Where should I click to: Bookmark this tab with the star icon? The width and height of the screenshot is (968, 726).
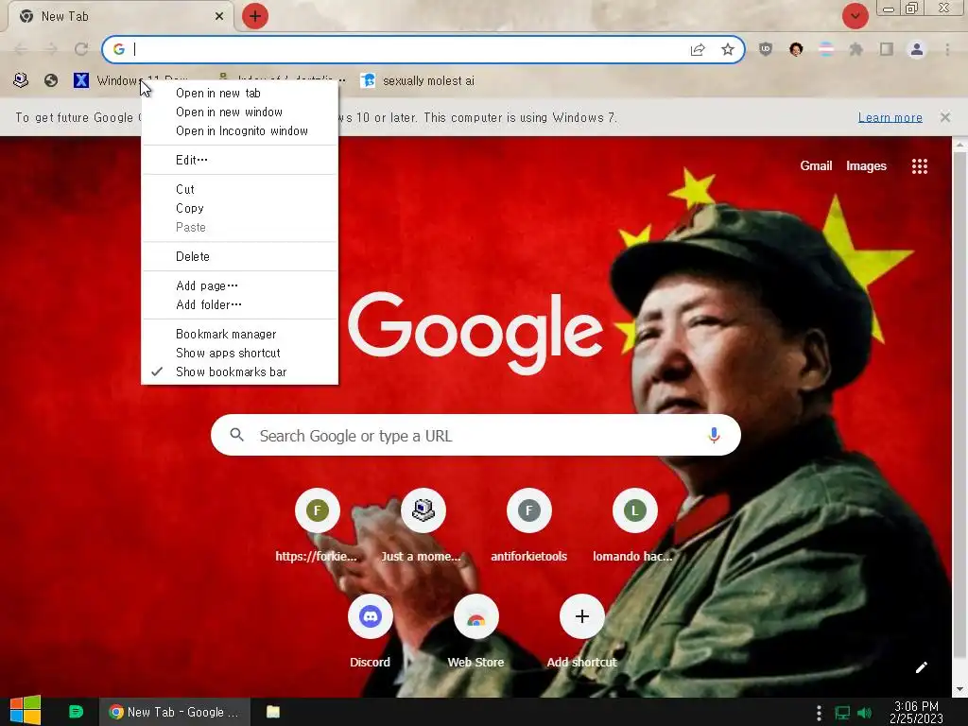click(x=728, y=49)
